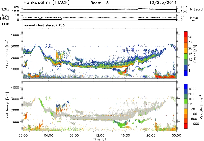Select the "Time UT" axis label

pos(100,139)
